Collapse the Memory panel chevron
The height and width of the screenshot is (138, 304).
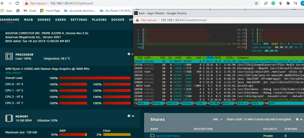[133, 116]
